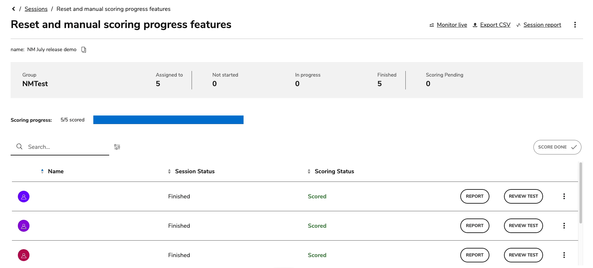Open the page-level three-dot overflow menu
Viewport: 593px width, 268px height.
[575, 25]
